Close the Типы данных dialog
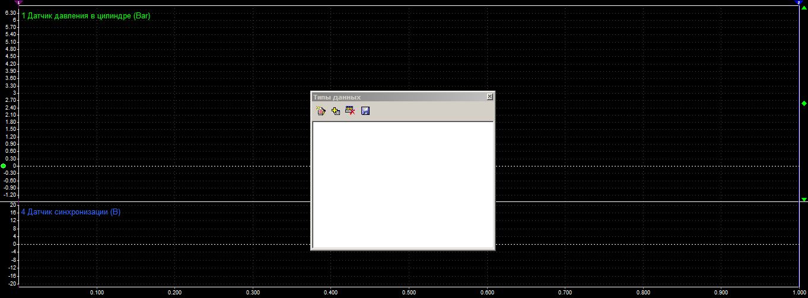 (489, 97)
